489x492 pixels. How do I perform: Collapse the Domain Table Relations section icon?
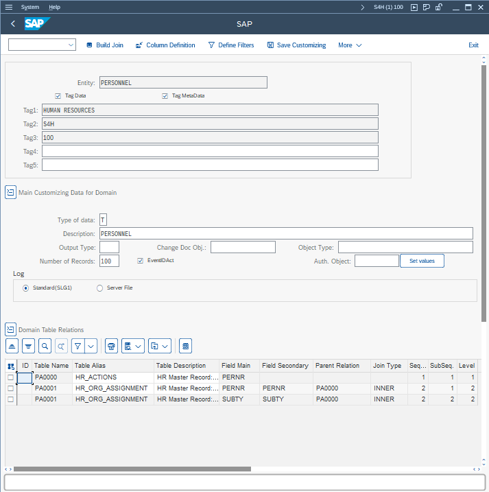[10, 329]
